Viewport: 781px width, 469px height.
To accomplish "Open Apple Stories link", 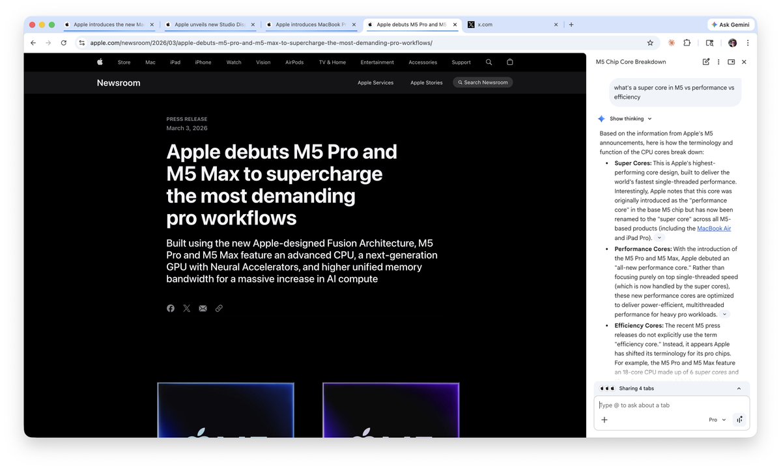I will click(427, 83).
